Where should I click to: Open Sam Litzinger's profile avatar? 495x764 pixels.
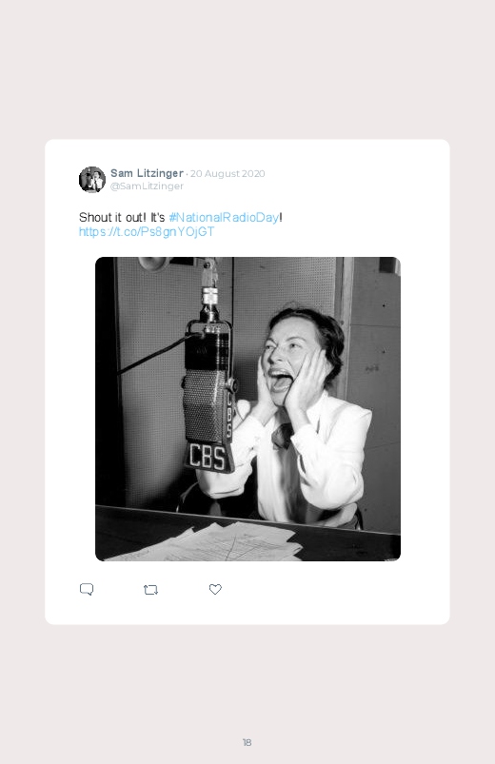pos(92,179)
